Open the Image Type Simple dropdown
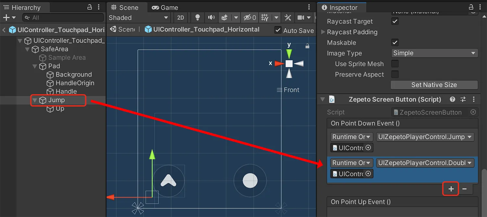The width and height of the screenshot is (487, 217). 435,53
